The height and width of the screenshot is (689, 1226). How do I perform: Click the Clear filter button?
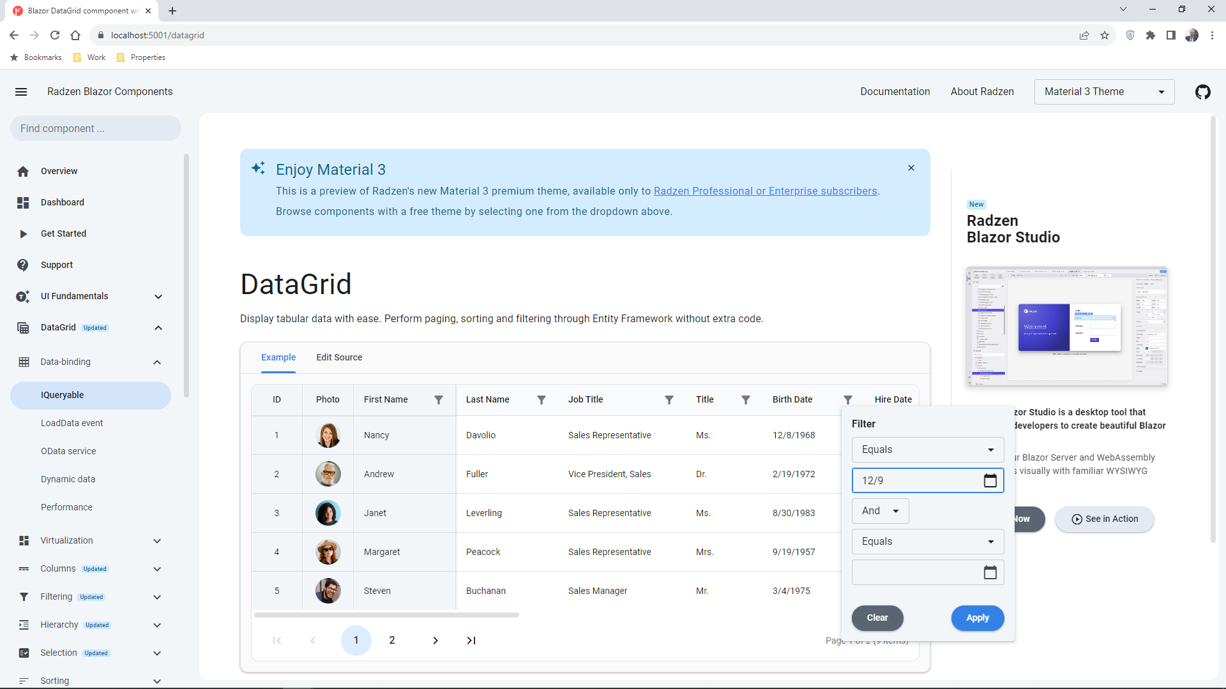[x=877, y=618]
